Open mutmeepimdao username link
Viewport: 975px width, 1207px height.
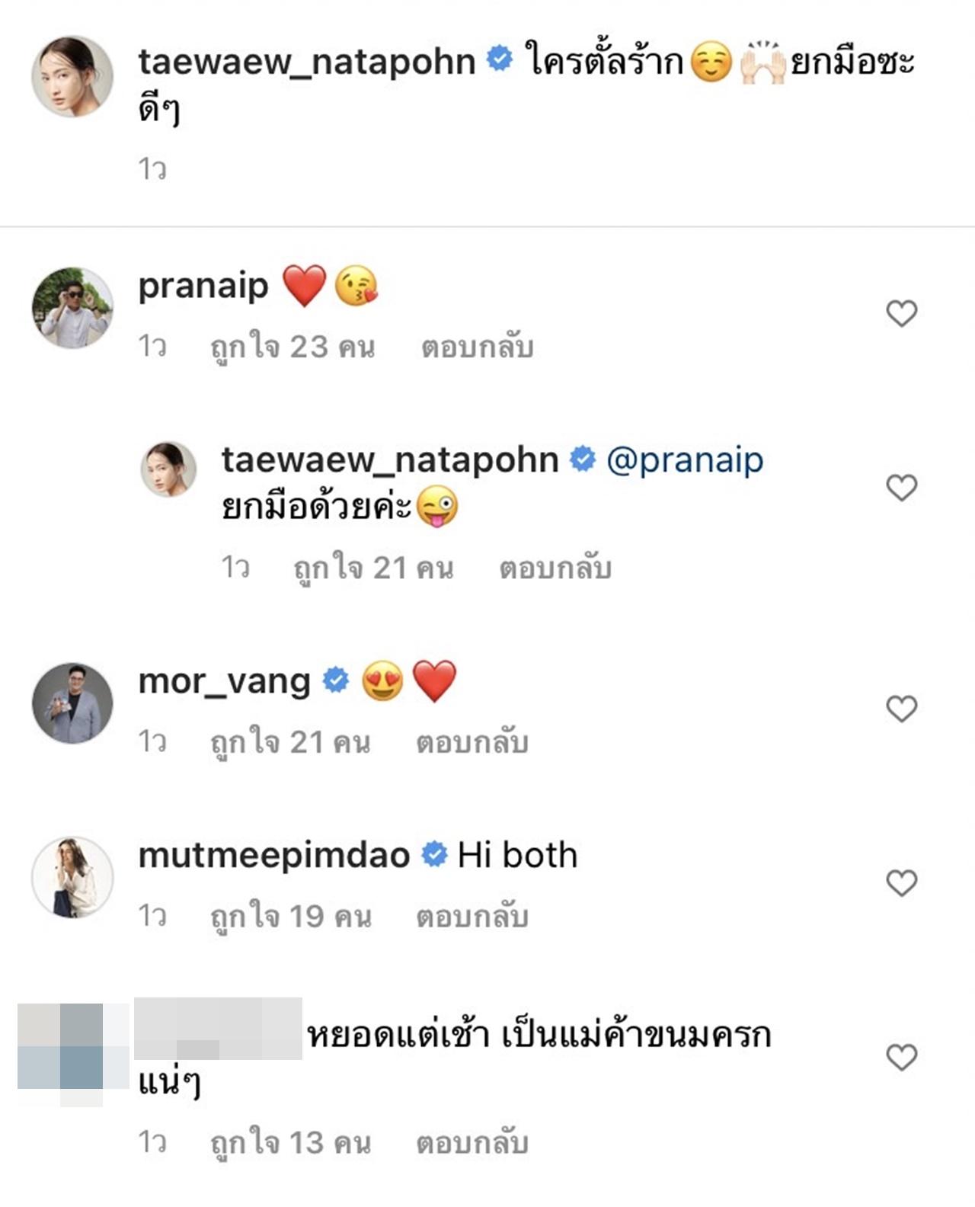274,855
